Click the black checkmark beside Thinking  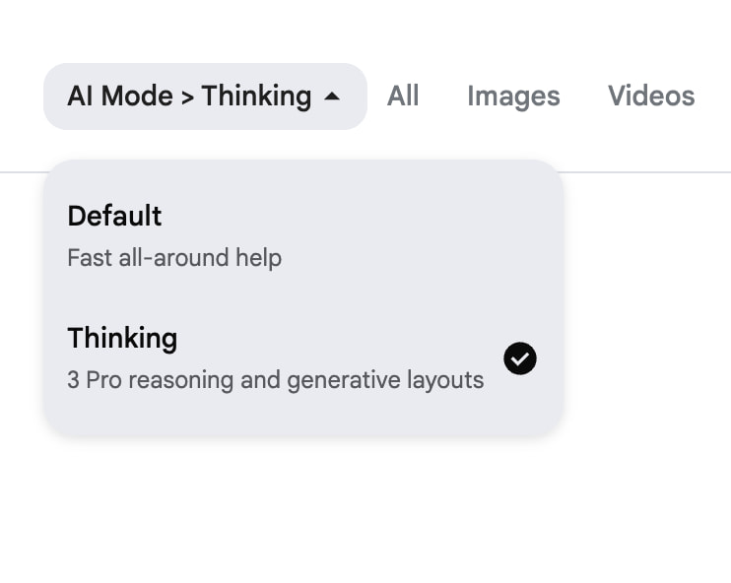coord(519,359)
